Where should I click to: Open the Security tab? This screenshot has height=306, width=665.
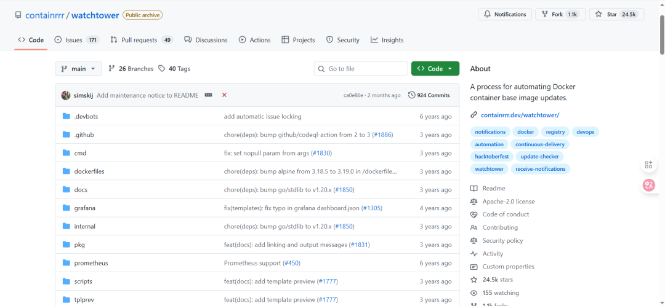[x=343, y=40]
